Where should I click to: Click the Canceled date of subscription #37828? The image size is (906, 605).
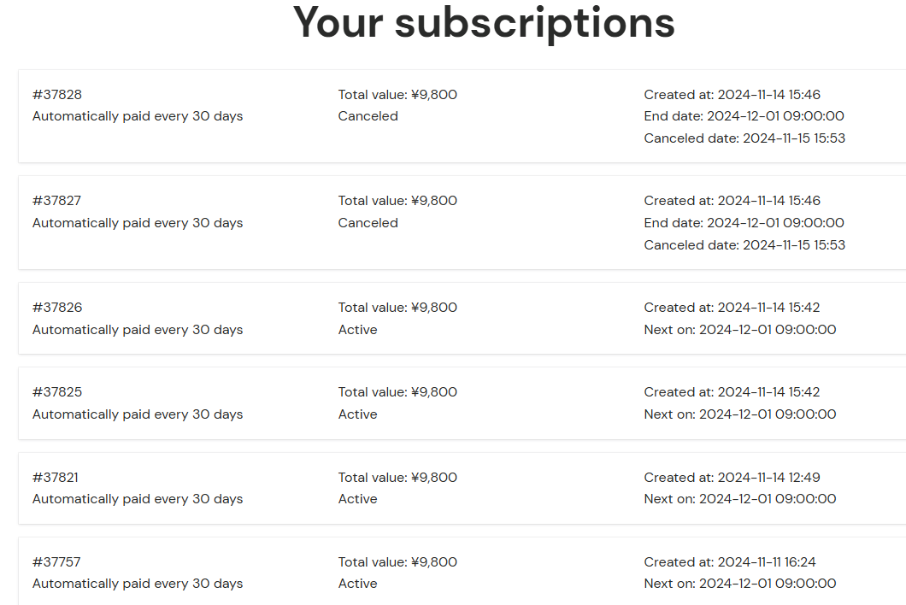[x=744, y=138]
